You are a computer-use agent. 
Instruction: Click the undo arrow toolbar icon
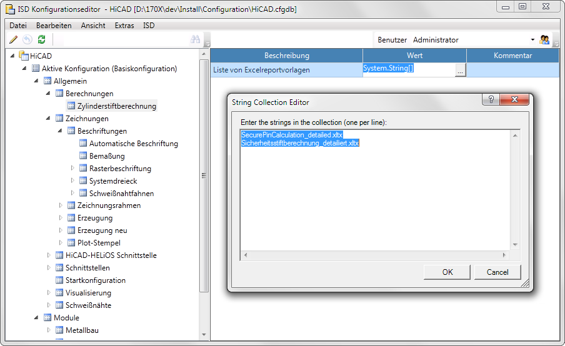coord(27,39)
